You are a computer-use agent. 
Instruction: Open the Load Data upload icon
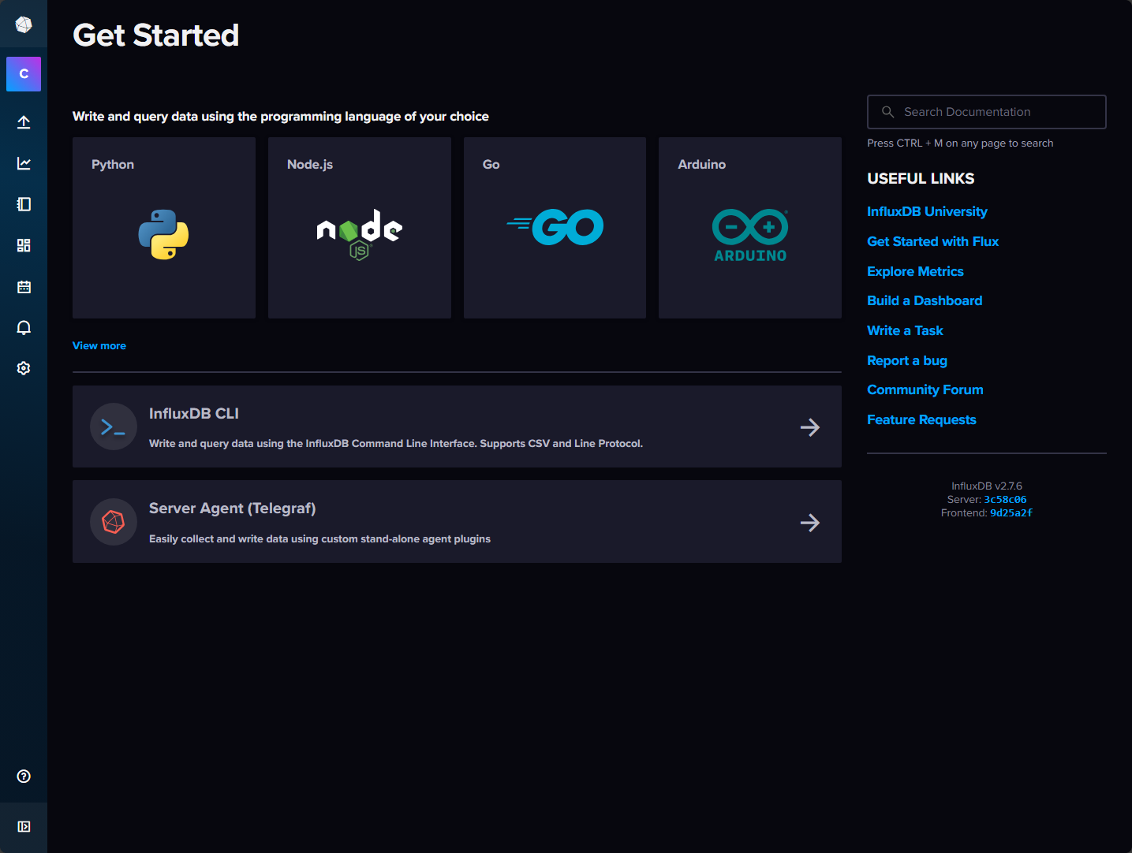24,122
